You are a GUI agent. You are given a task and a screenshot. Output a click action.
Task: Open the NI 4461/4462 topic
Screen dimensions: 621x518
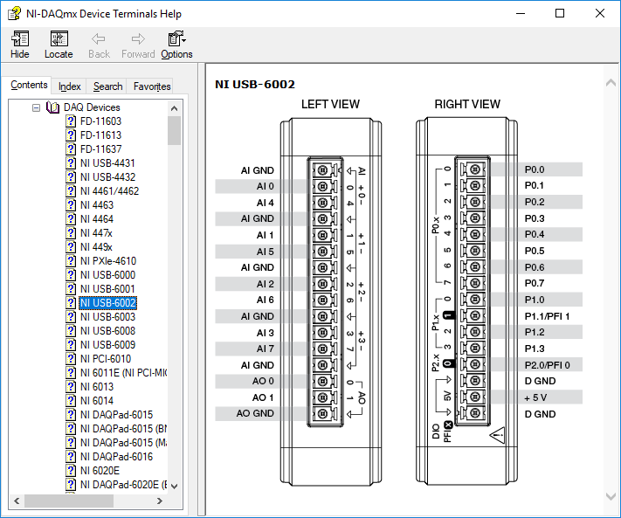(109, 191)
